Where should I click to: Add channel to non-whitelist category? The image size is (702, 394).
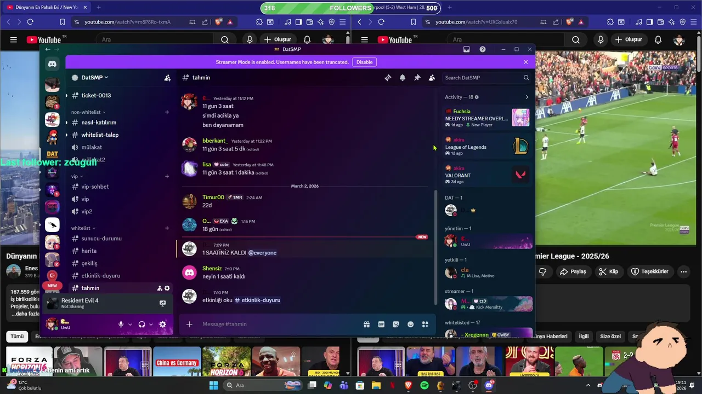tap(167, 112)
